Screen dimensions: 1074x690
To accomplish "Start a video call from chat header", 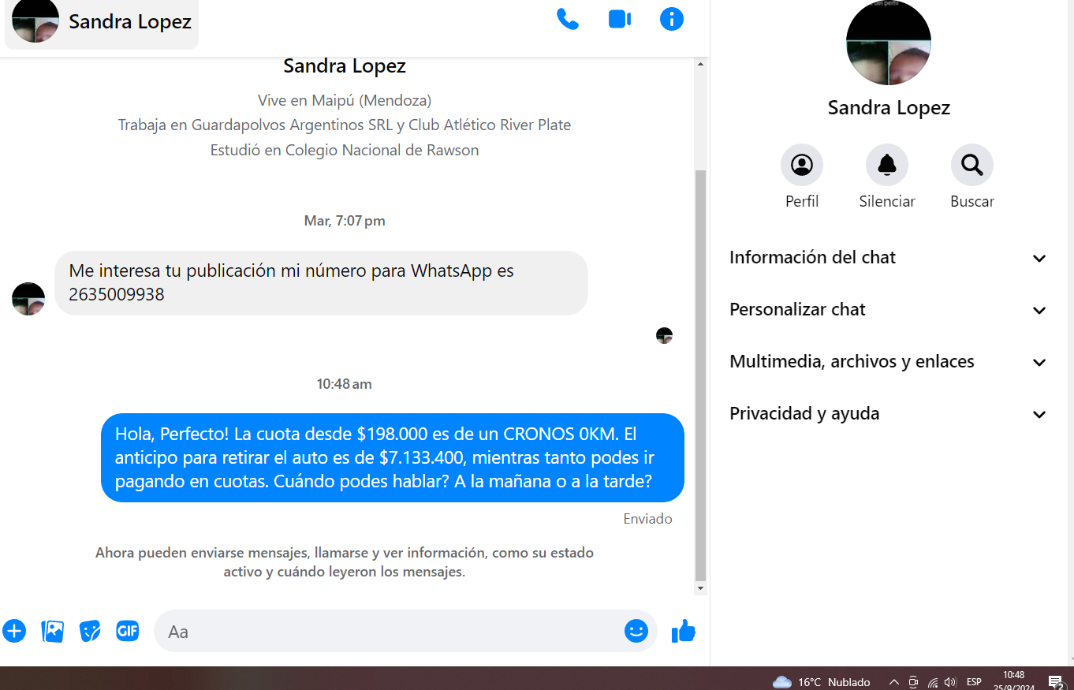I will [x=620, y=19].
